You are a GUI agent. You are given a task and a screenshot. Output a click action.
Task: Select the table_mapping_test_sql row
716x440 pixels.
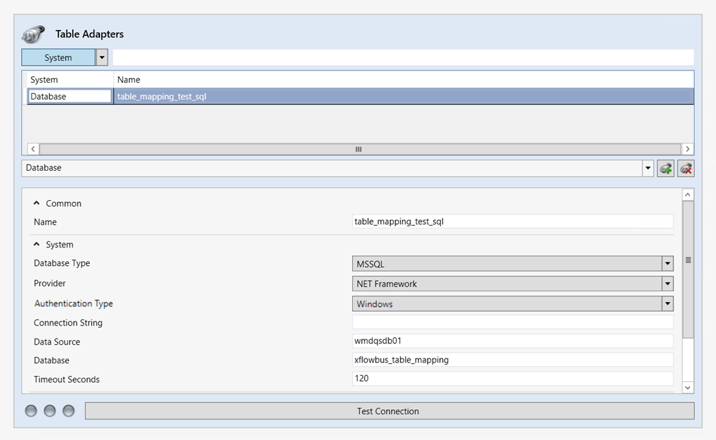pyautogui.click(x=403, y=97)
